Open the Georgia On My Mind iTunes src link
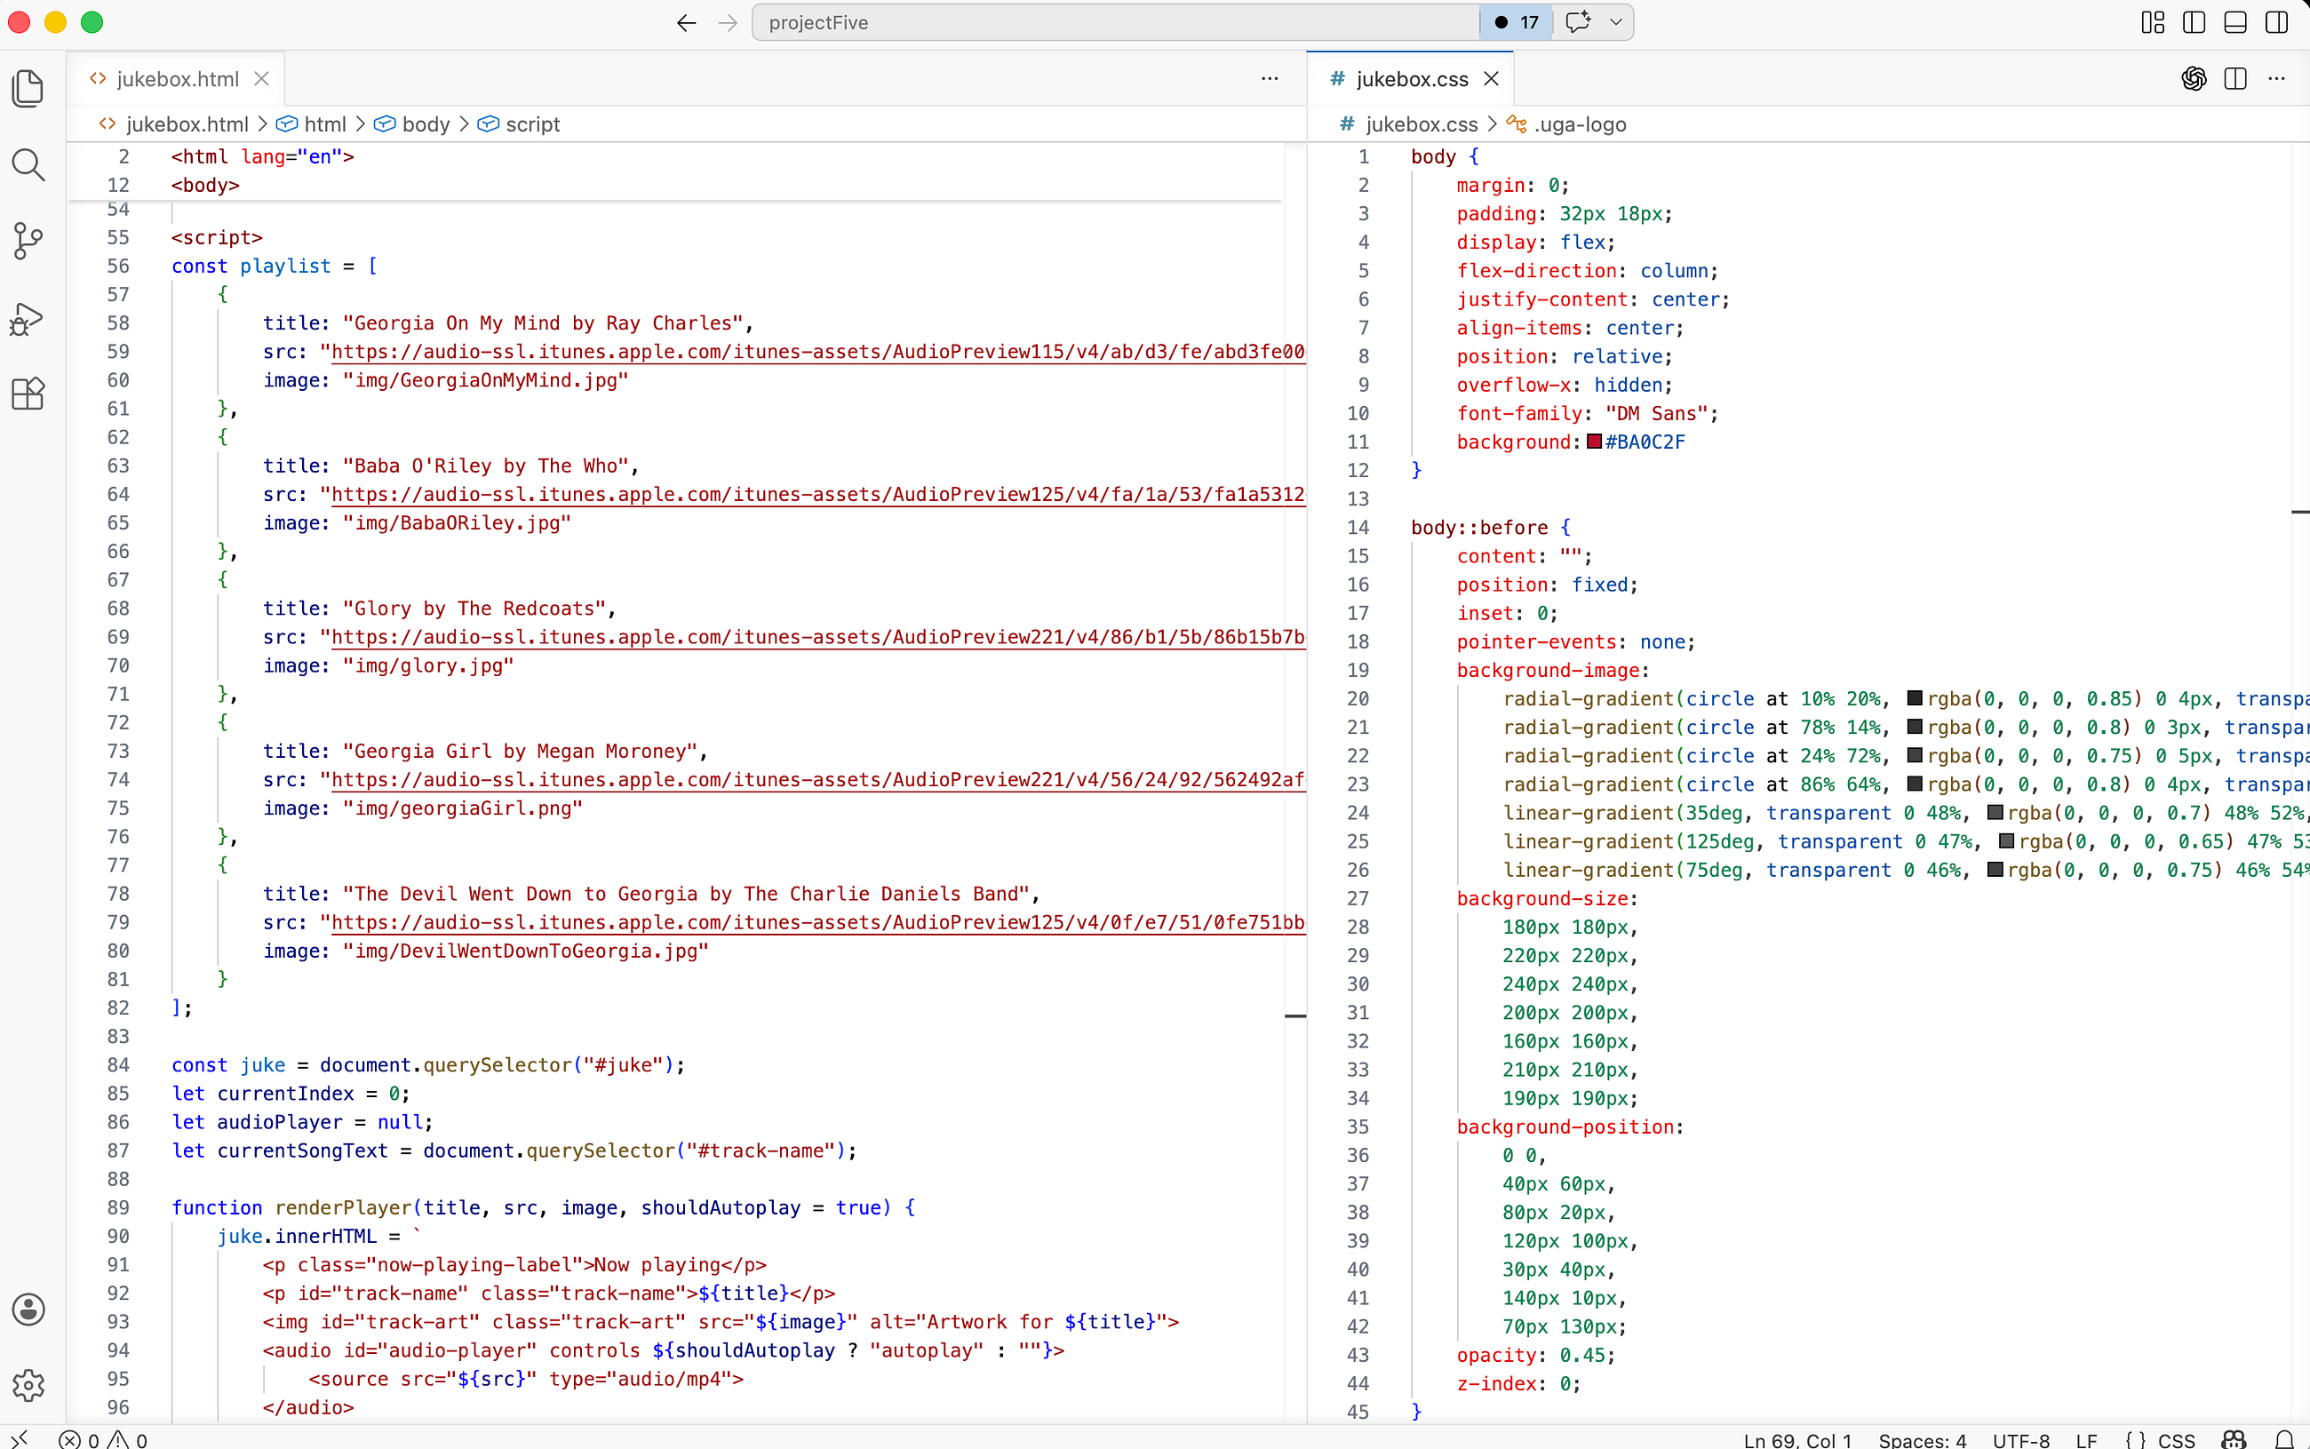2310x1449 pixels. [817, 352]
